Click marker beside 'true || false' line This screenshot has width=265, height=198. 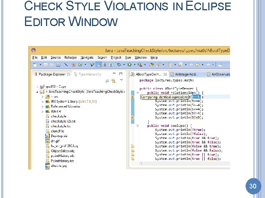click(x=132, y=159)
